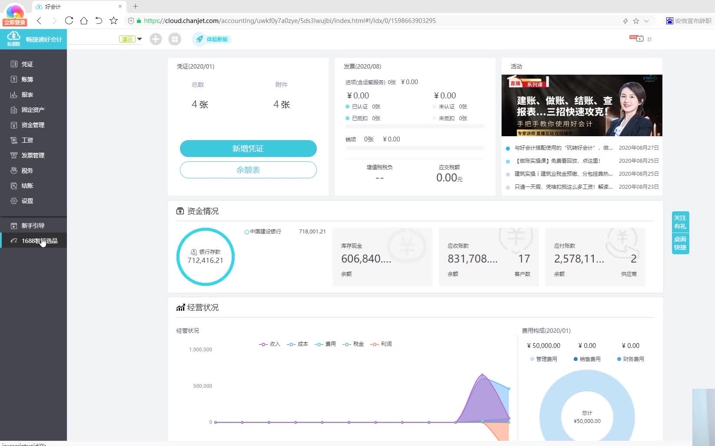Toggle the 收入 series in chart legend
This screenshot has width=715, height=446.
[x=269, y=344]
